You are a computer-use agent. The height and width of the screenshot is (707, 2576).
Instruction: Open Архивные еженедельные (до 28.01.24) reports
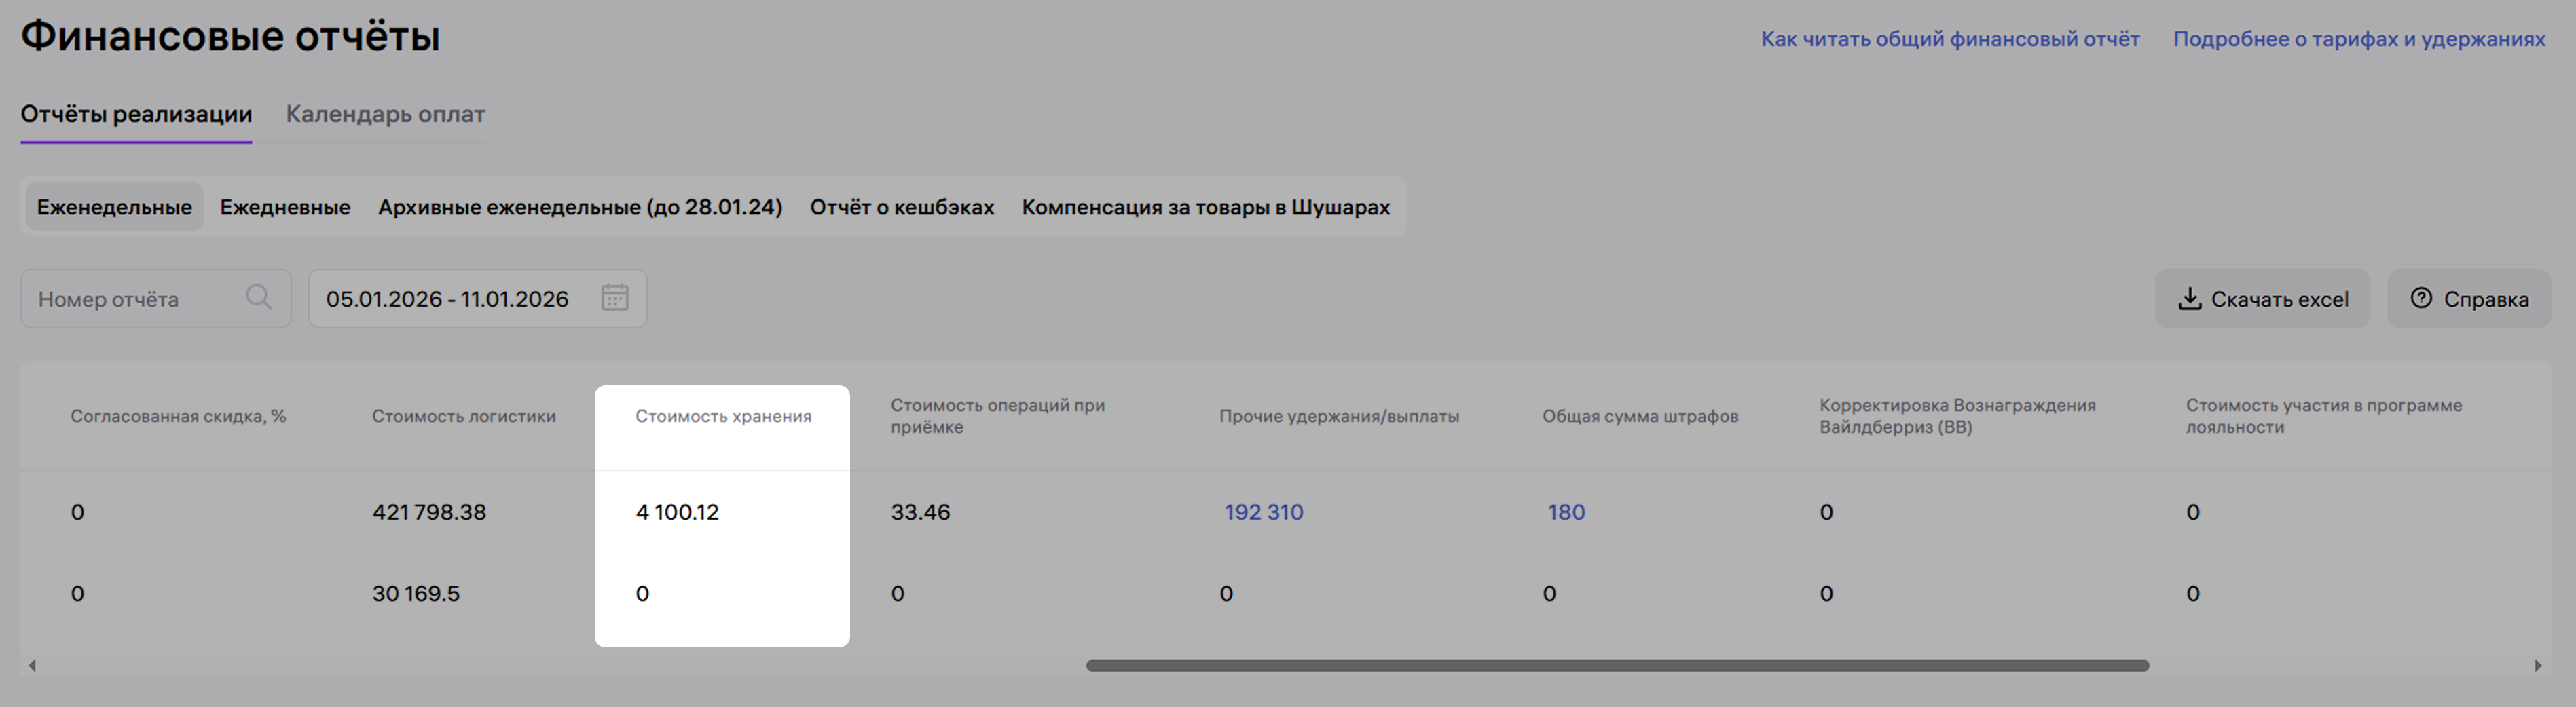[x=580, y=207]
